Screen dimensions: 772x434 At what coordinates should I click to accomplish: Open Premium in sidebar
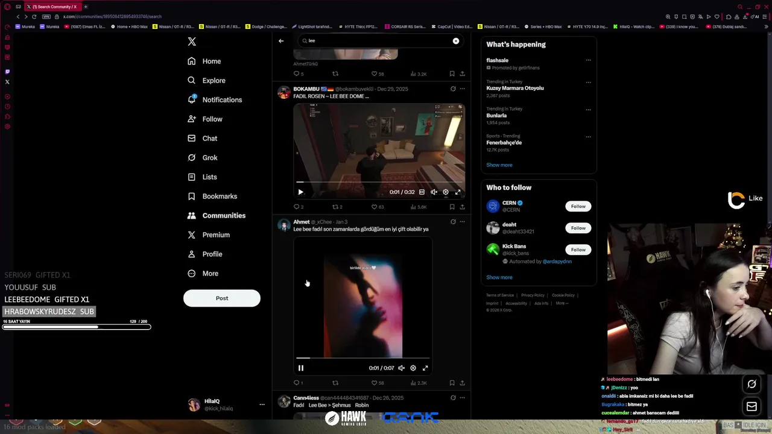pyautogui.click(x=209, y=234)
